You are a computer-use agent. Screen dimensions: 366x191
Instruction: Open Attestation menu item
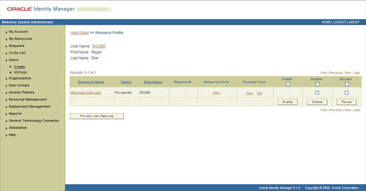[18, 128]
